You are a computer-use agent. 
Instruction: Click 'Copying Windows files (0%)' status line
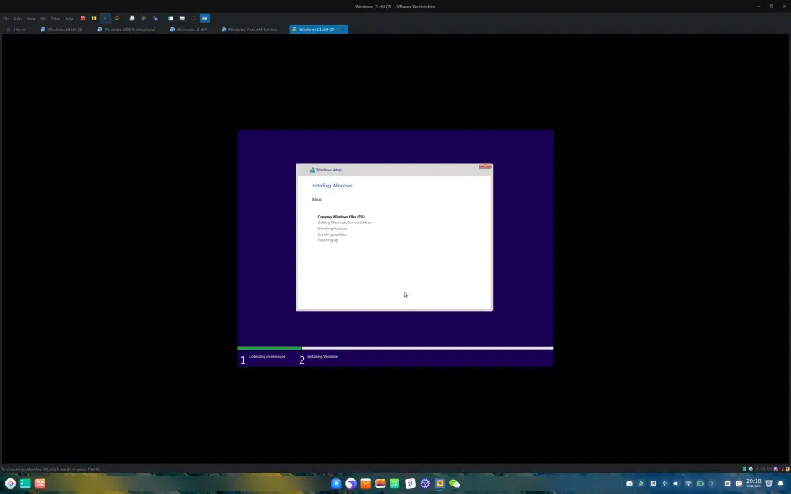coord(342,217)
